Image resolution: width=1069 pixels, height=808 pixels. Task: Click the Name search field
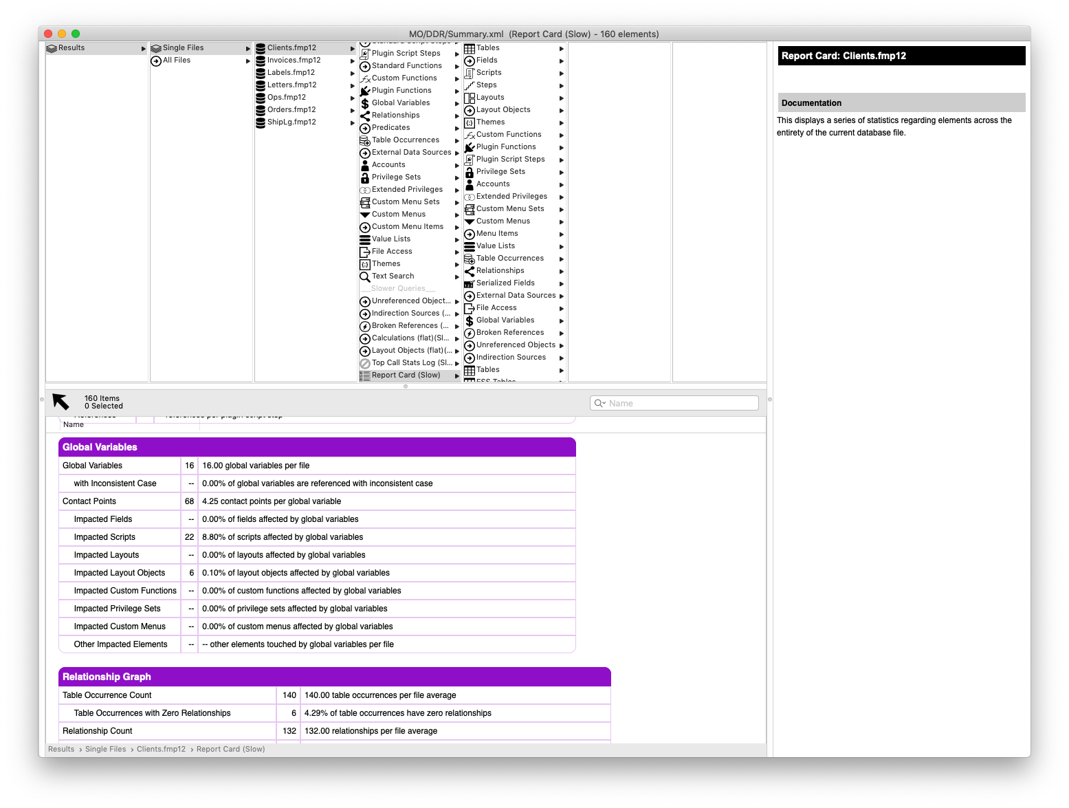click(x=674, y=403)
